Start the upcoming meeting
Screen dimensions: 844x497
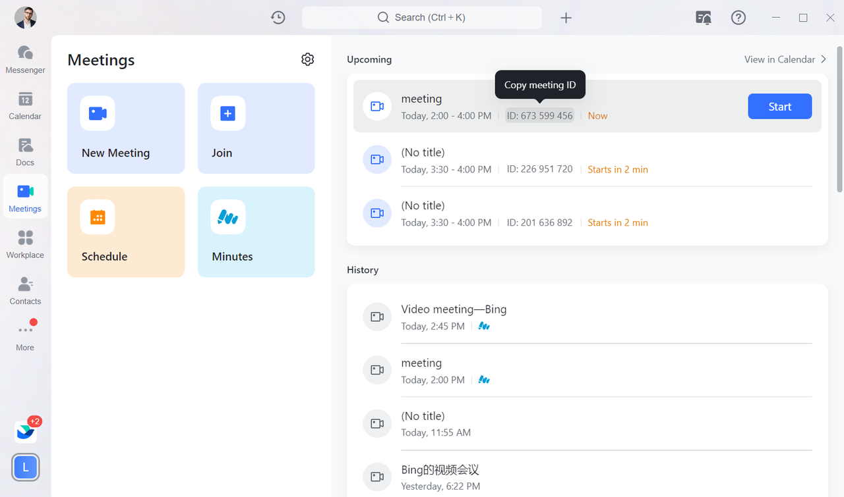(779, 107)
